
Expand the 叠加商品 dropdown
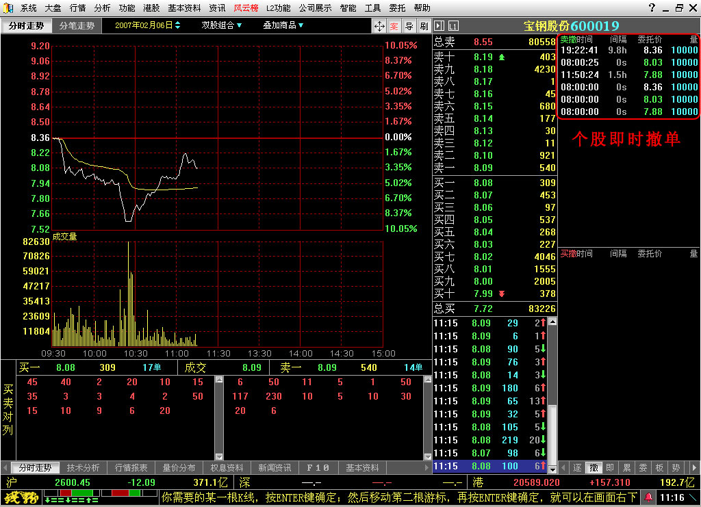coord(283,25)
